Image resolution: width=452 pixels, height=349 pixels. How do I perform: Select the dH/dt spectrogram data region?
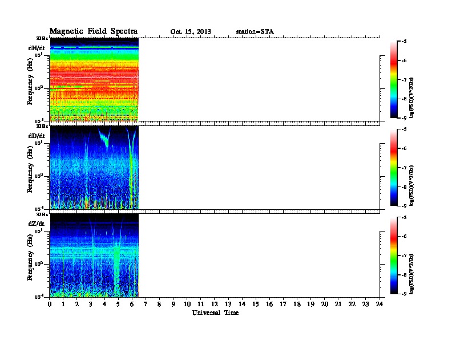94,79
